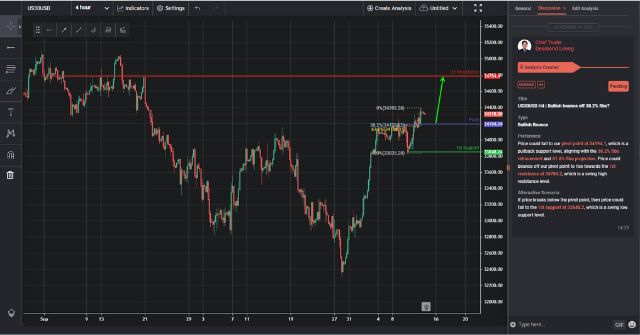Select the horizontal ray line tool in sidebar
Viewport: 640px width, 335px height.
tap(11, 48)
